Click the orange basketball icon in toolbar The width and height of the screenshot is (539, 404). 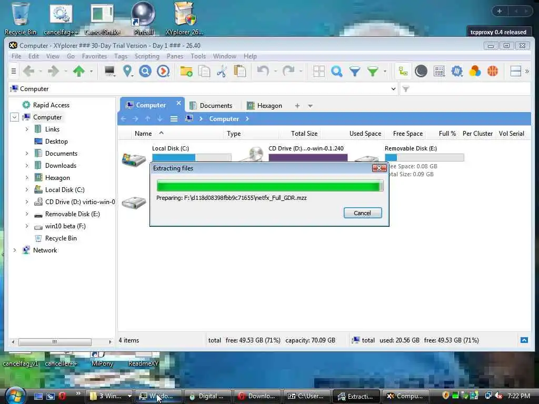point(493,71)
